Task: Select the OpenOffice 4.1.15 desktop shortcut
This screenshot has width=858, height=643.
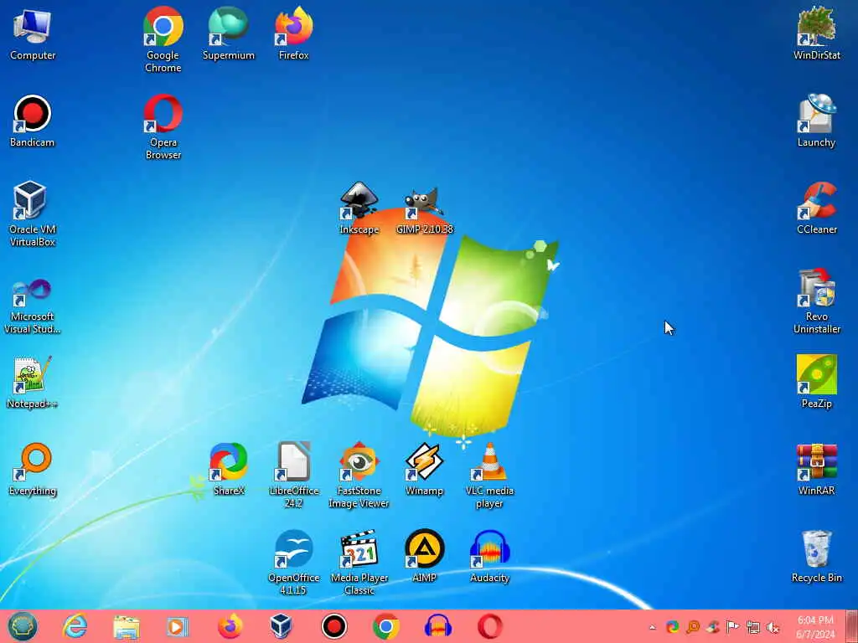Action: 294,562
